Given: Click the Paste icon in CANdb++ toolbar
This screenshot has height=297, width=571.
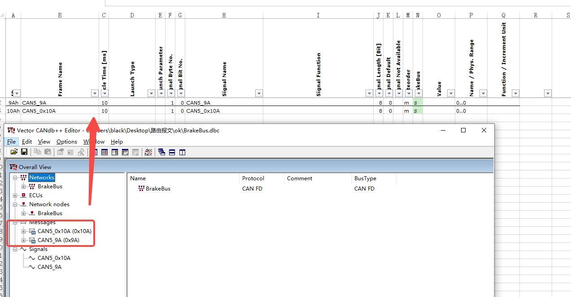Looking at the screenshot, I should click(x=48, y=152).
